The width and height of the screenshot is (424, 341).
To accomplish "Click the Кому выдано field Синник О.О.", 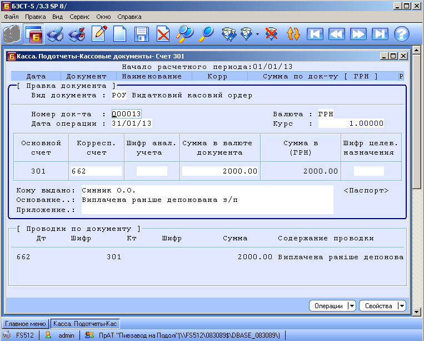I will click(x=207, y=190).
